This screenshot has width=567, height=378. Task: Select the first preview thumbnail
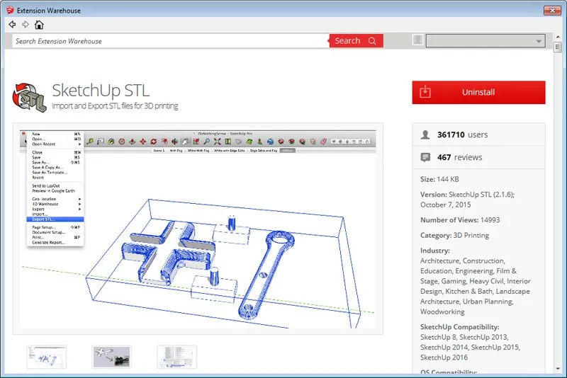tap(46, 357)
